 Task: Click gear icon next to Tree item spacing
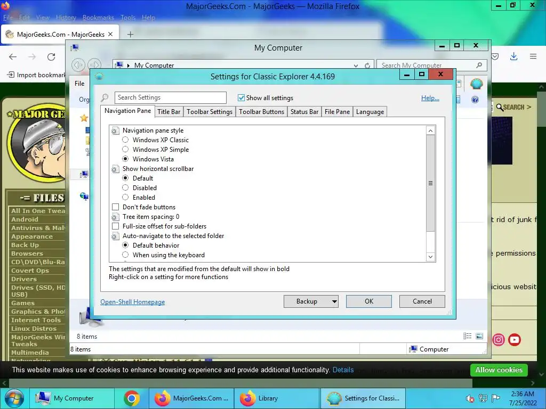click(115, 217)
